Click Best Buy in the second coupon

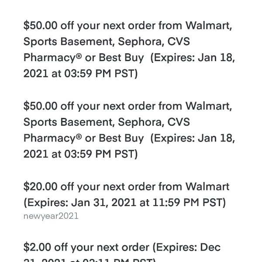click(x=121, y=138)
